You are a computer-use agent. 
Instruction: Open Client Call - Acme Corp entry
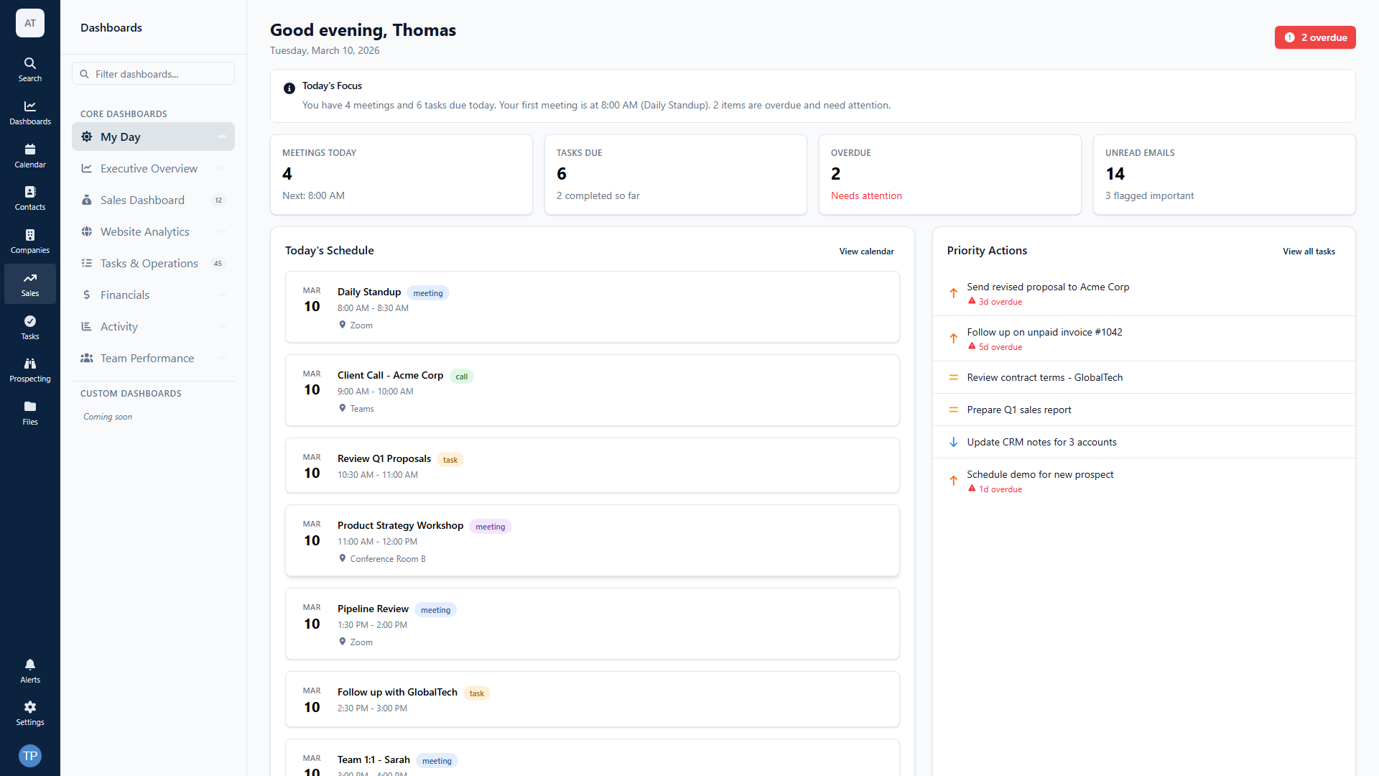pos(592,390)
